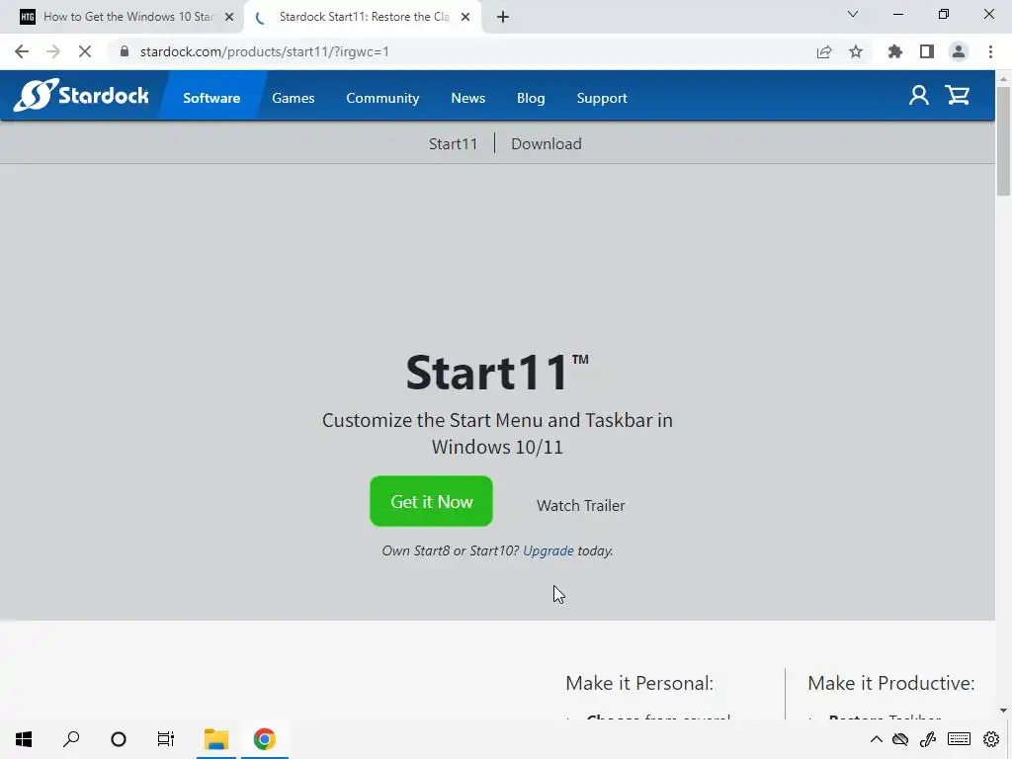Screen dimensions: 1012x759
Task: Click the browser forward arrow
Action: tap(53, 51)
